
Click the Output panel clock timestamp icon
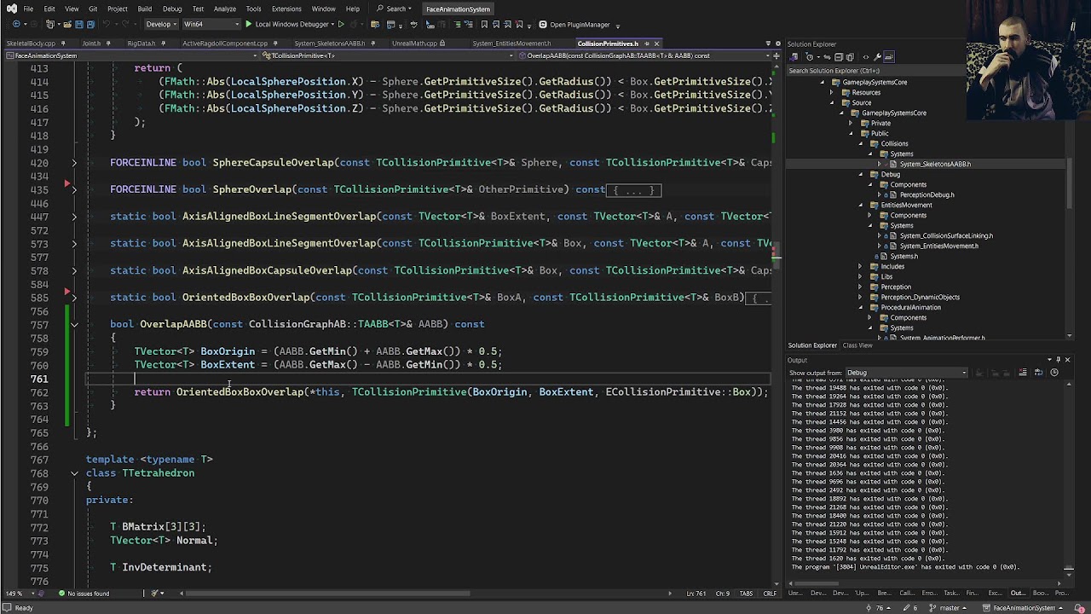(x=1054, y=372)
